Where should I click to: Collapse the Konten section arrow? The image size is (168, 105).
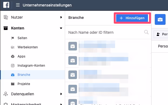click(61, 28)
